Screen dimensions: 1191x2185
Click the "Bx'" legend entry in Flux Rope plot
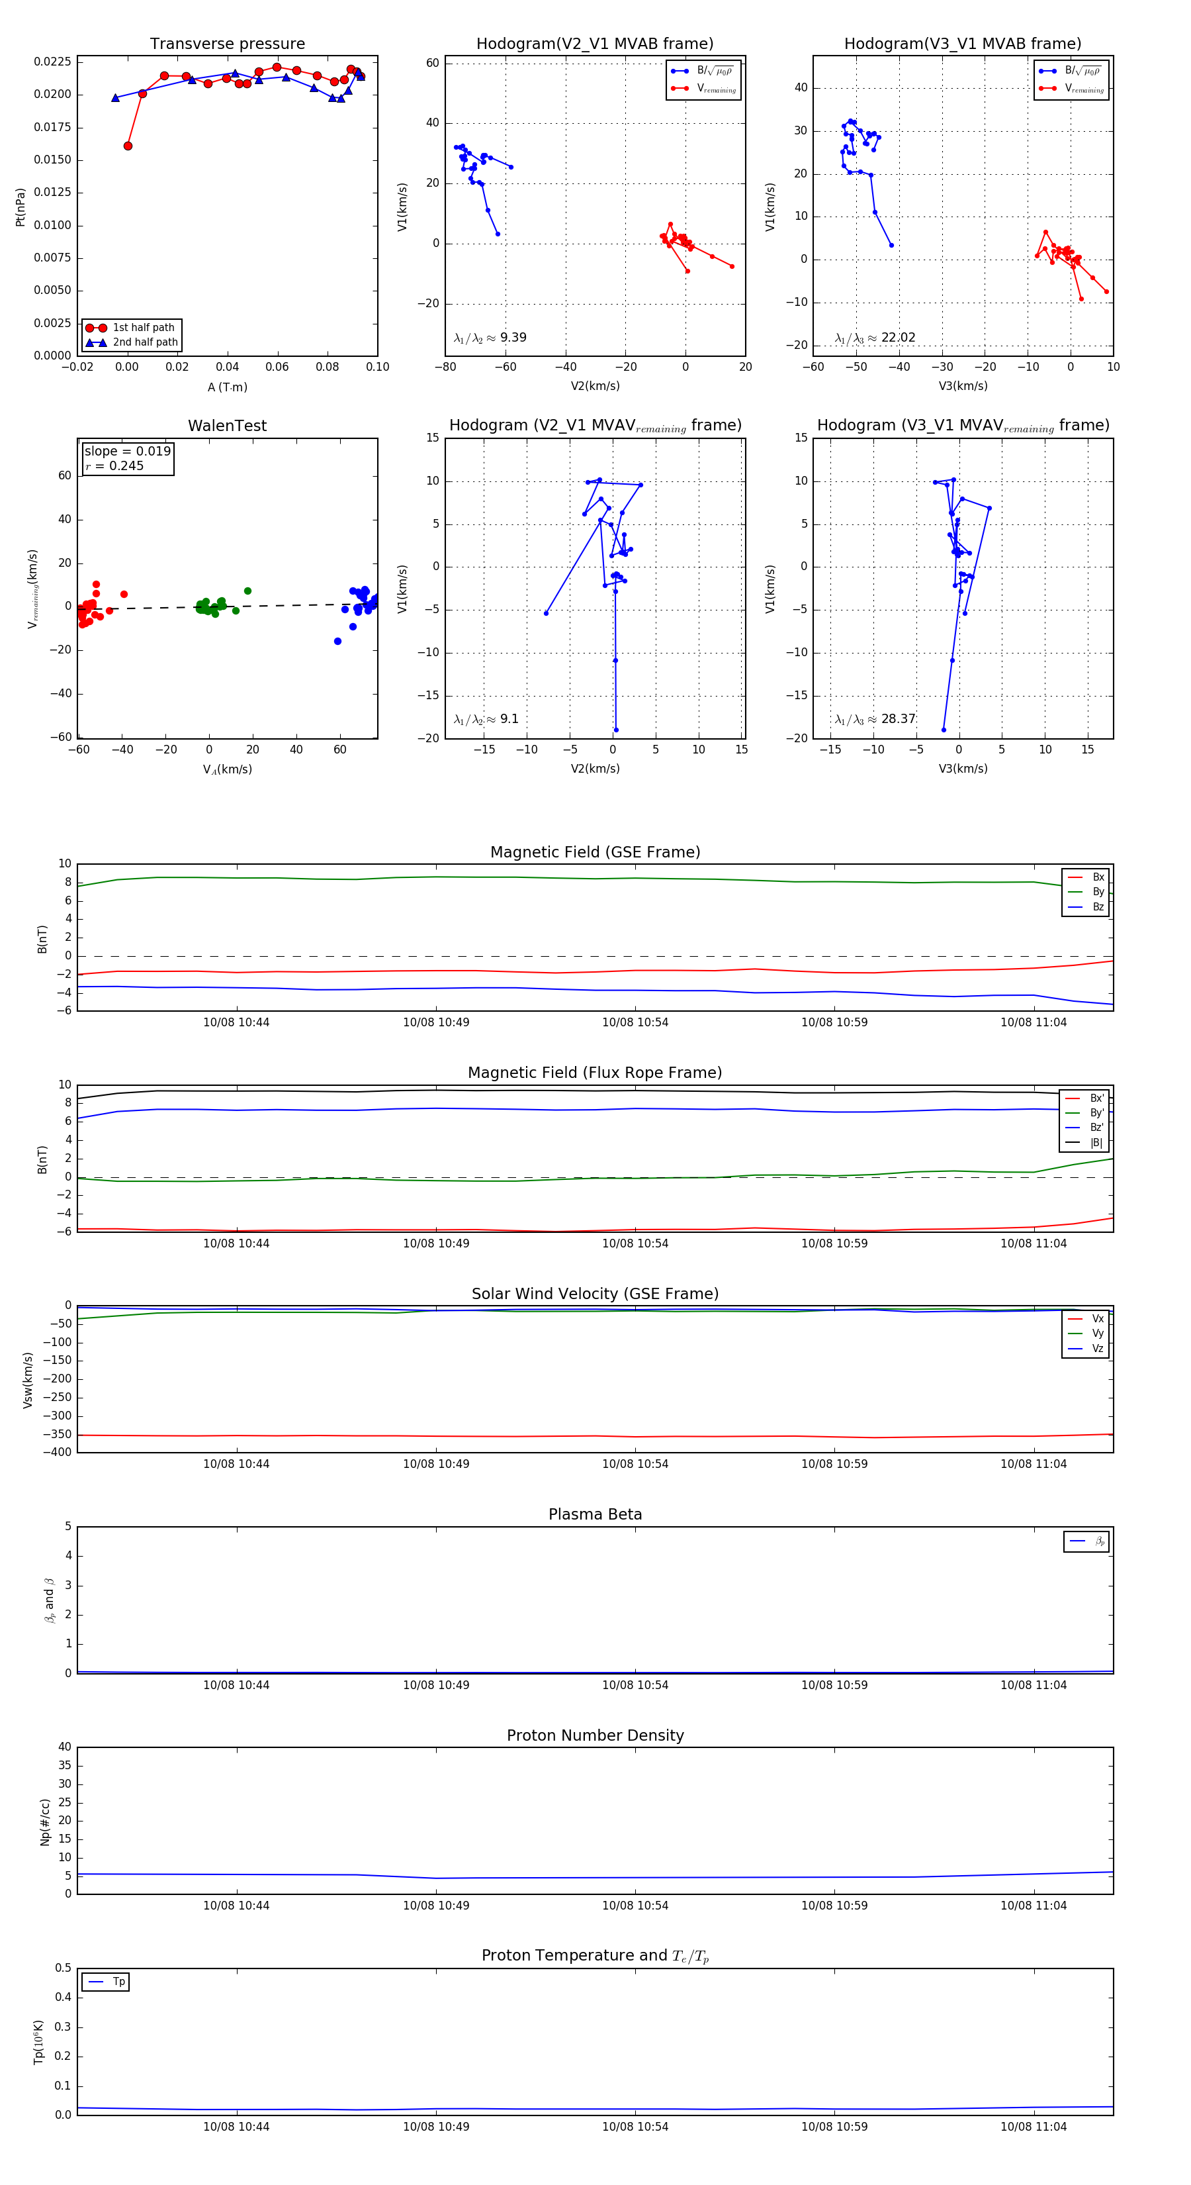tap(1084, 1098)
